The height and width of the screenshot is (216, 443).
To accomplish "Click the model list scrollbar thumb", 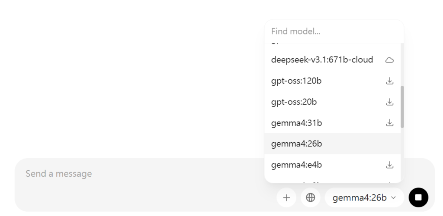I will click(x=402, y=106).
